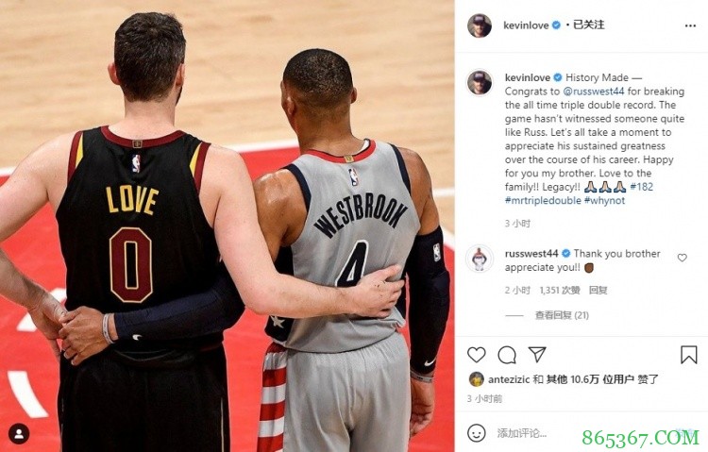Expand 查看回复 (21) replies
Image resolution: width=708 pixels, height=452 pixels.
pos(562,315)
